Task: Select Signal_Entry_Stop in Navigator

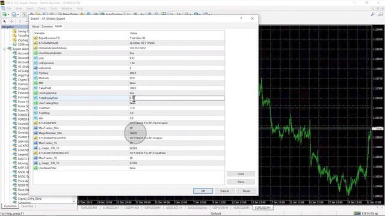Action: pos(29,199)
